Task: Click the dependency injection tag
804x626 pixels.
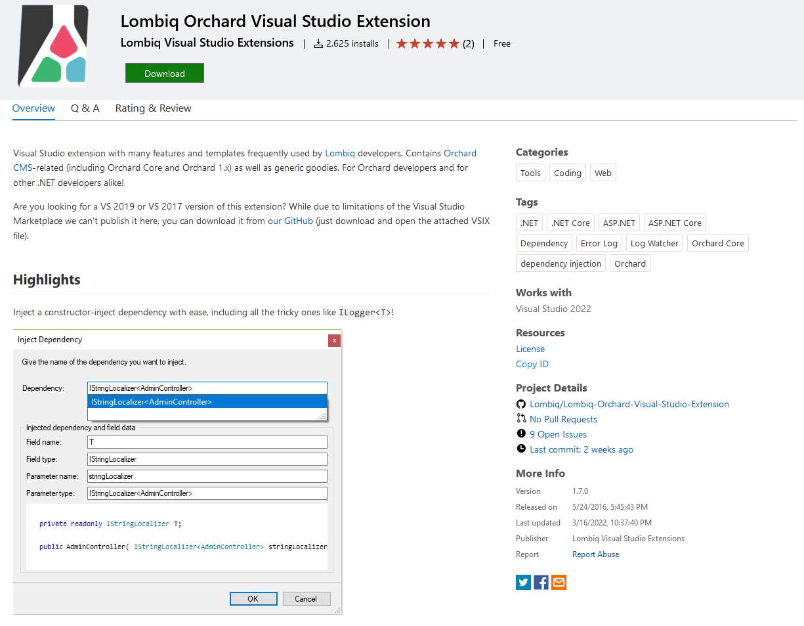Action: pyautogui.click(x=561, y=263)
